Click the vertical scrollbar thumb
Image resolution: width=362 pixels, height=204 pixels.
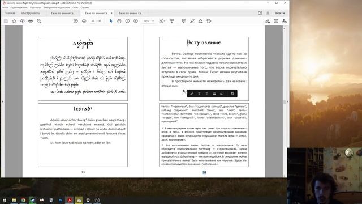285,102
